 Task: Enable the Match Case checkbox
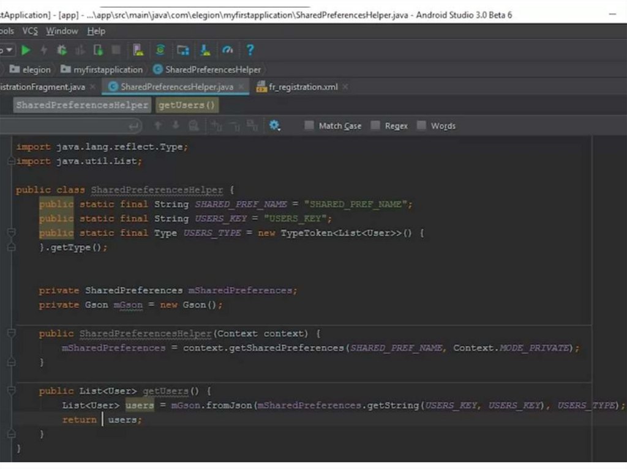[309, 125]
